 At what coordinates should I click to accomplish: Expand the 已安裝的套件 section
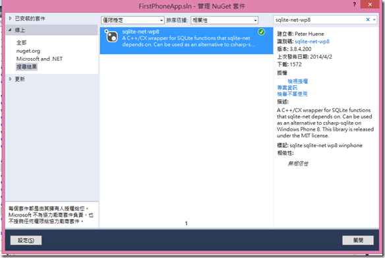(x=10, y=18)
